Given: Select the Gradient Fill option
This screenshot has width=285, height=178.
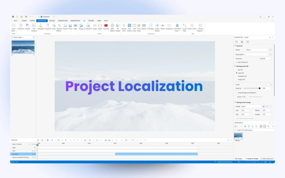Looking at the screenshot, I should (236, 76).
